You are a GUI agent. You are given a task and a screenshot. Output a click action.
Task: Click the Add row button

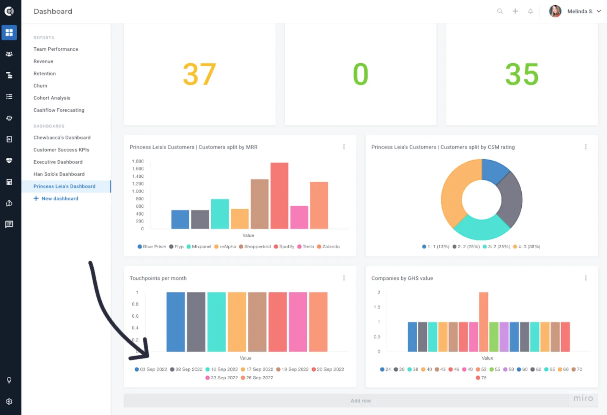coord(360,401)
